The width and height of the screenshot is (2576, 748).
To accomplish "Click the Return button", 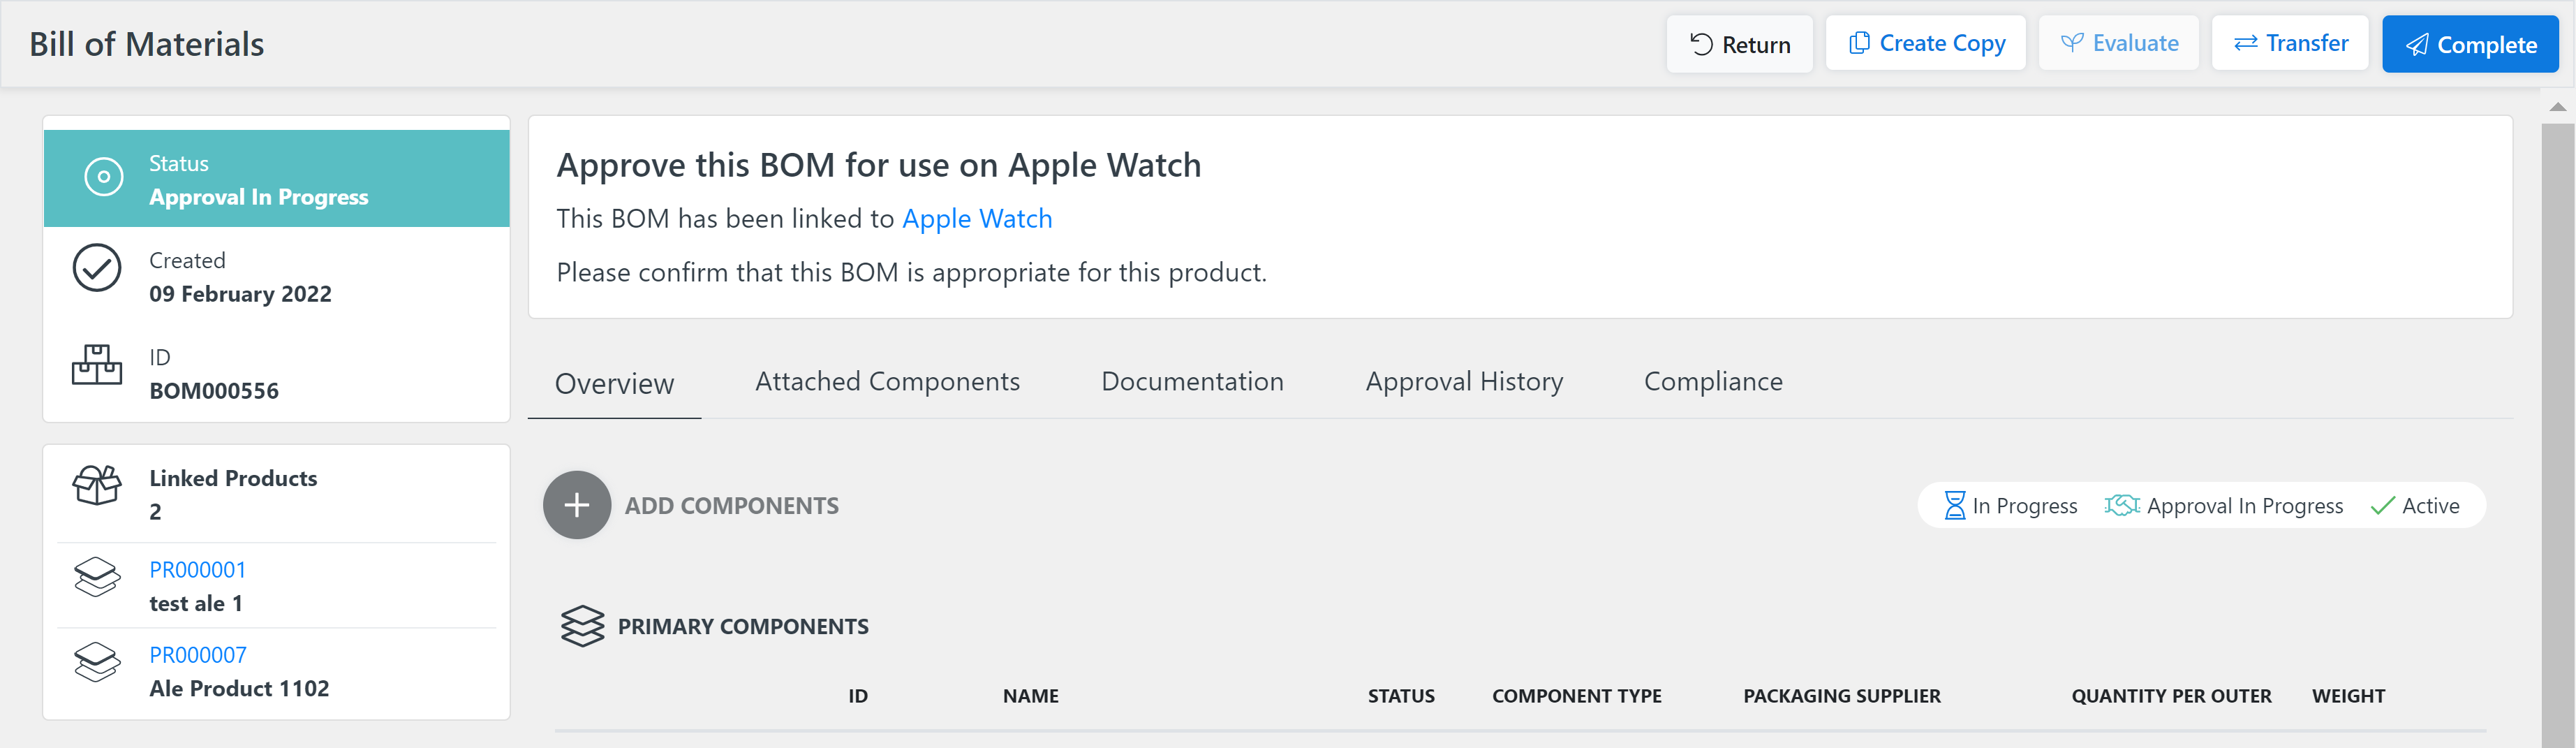I will pos(1739,44).
